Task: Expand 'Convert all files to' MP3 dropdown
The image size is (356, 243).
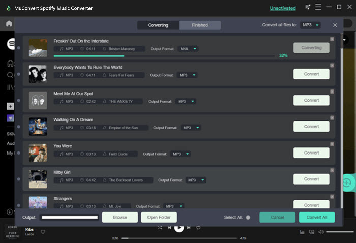Action: pyautogui.click(x=311, y=25)
